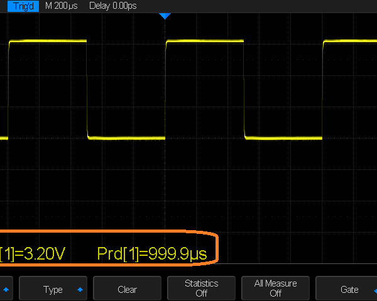377x301 pixels.
Task: Click the blue Trig'd status indicator
Action: [21, 6]
